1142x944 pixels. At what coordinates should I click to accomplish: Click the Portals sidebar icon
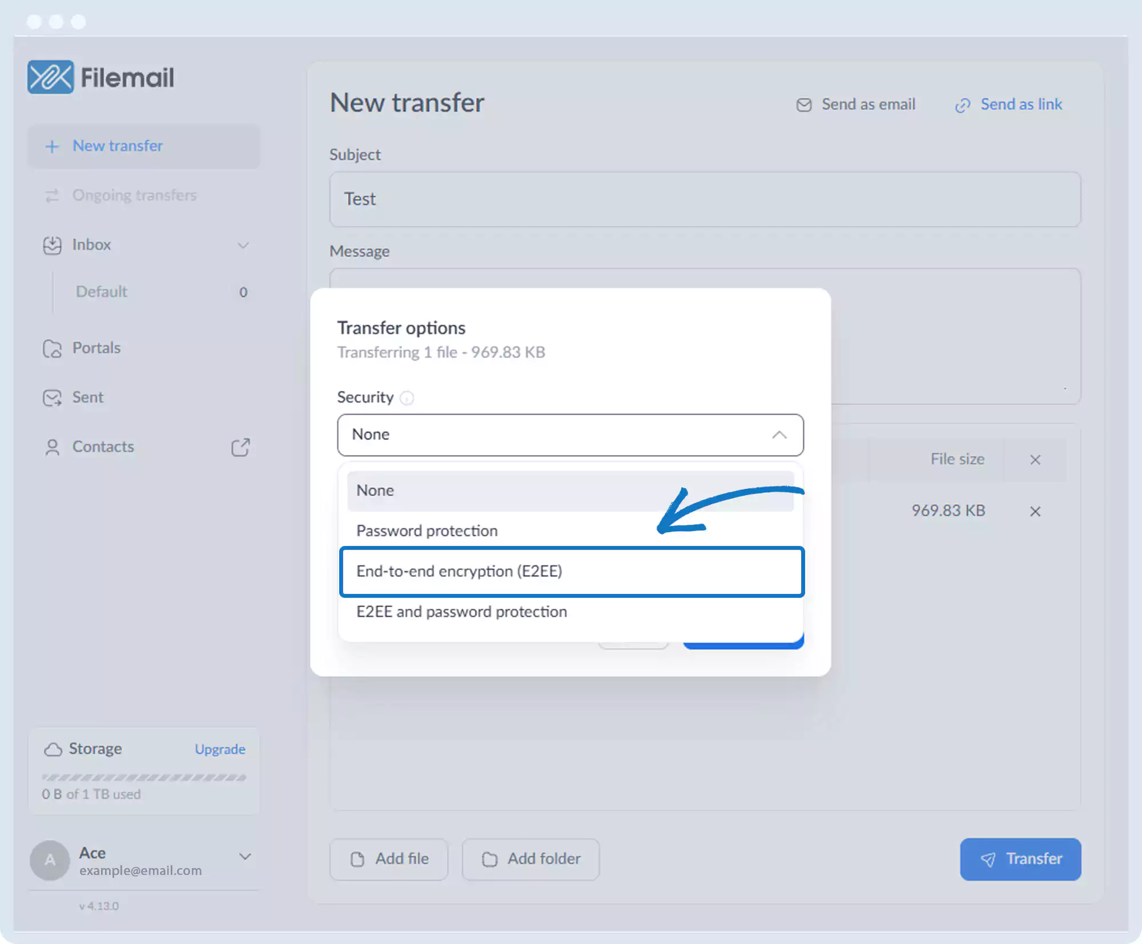pyautogui.click(x=52, y=348)
